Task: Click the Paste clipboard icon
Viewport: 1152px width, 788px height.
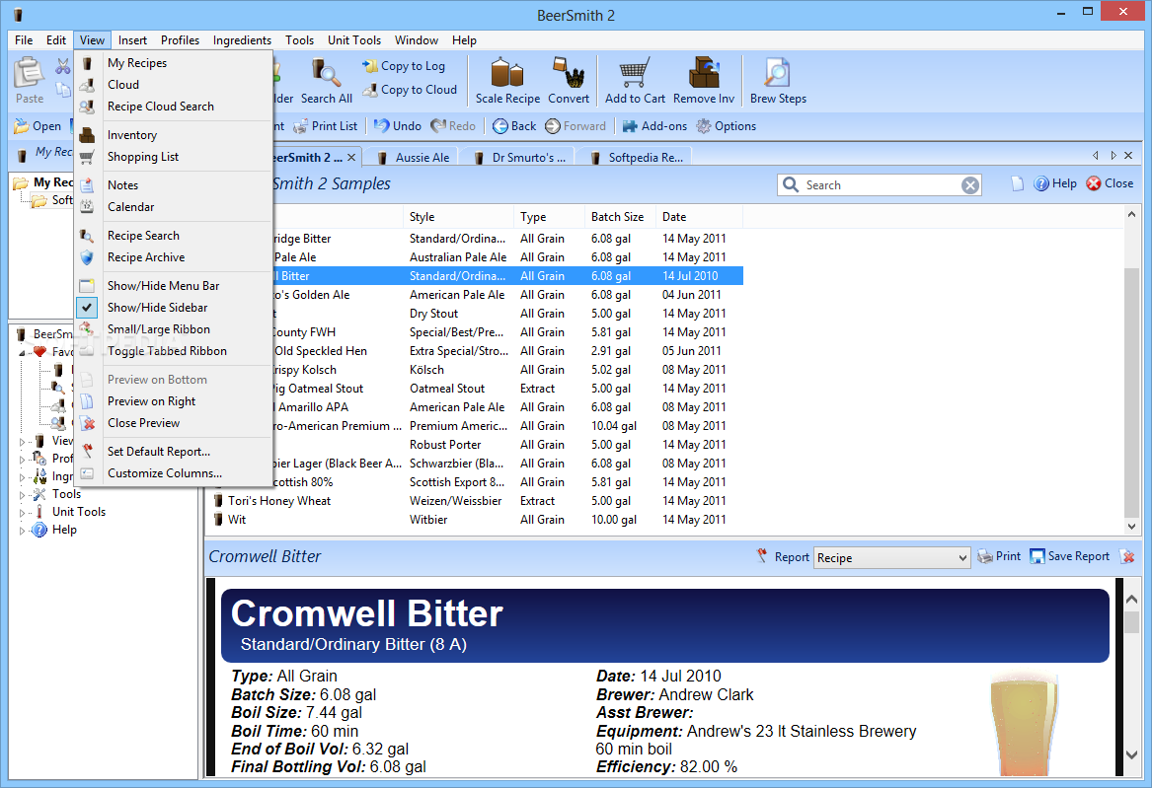Action: pyautogui.click(x=30, y=72)
